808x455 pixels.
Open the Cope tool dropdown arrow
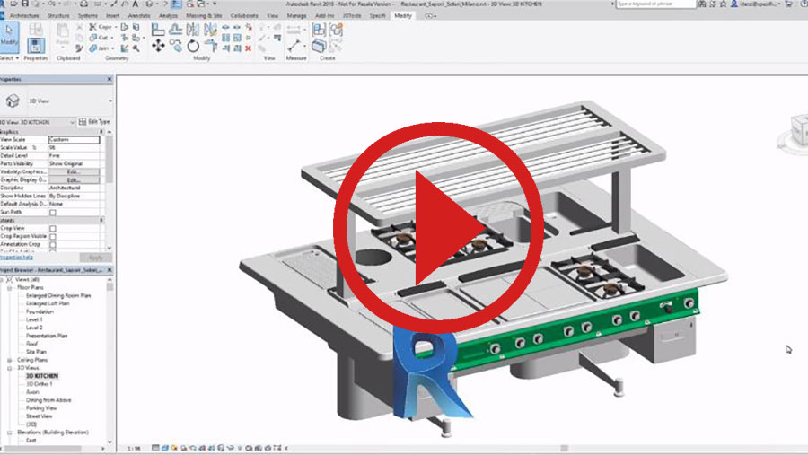point(114,27)
